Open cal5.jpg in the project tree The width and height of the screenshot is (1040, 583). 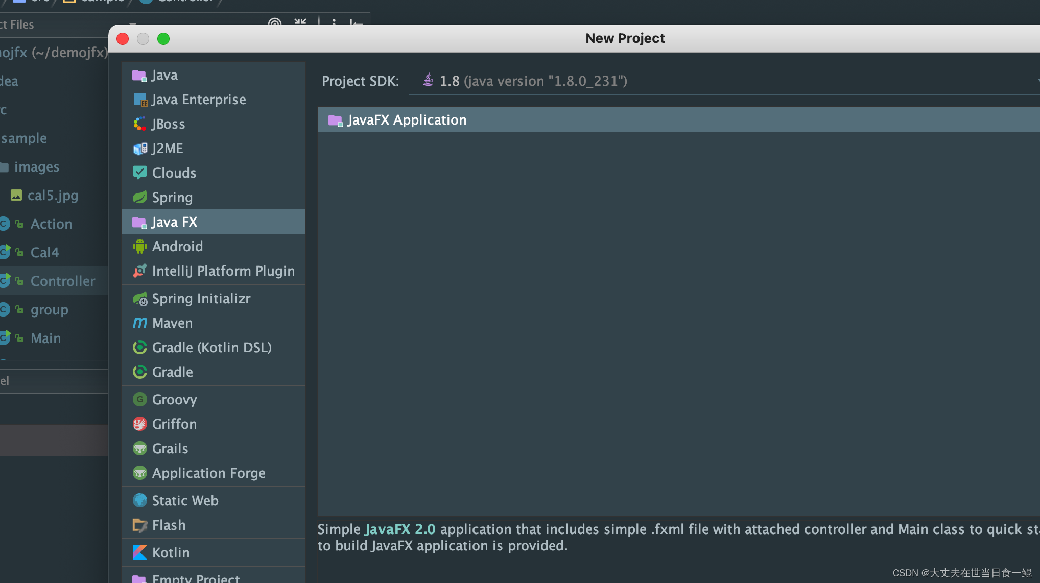(53, 196)
